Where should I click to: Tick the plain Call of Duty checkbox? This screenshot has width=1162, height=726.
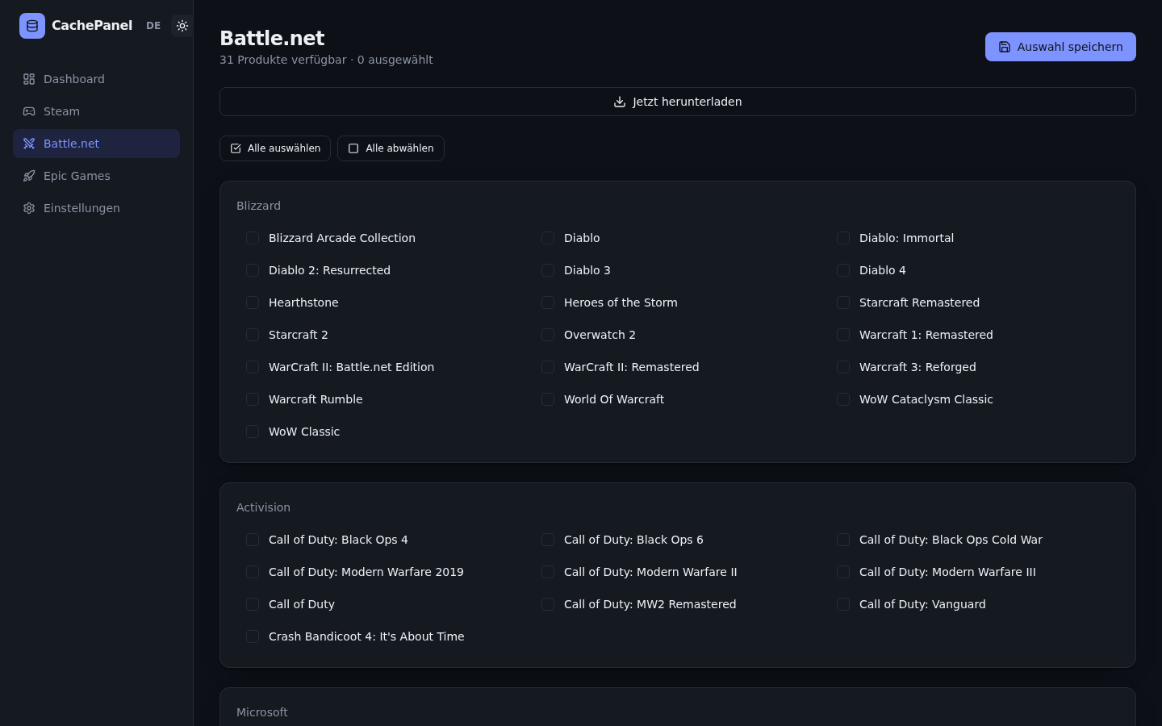tap(253, 604)
